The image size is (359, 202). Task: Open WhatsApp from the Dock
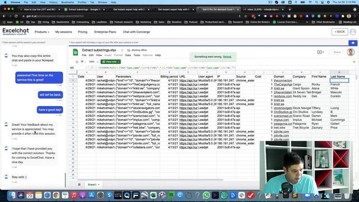point(206,195)
